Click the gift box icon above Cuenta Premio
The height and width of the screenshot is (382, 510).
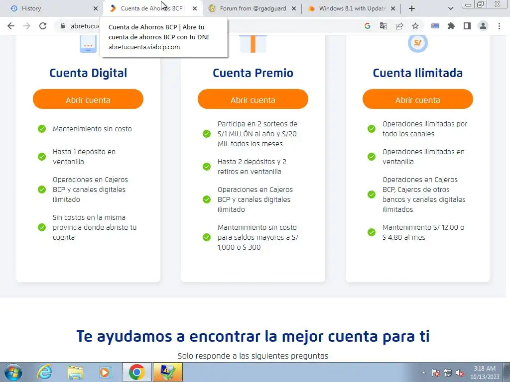pyautogui.click(x=253, y=44)
